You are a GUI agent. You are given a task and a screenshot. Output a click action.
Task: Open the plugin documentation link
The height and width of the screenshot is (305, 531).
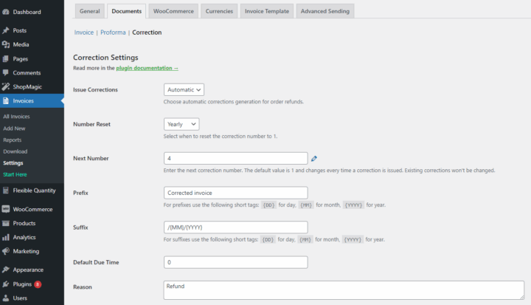click(x=147, y=68)
